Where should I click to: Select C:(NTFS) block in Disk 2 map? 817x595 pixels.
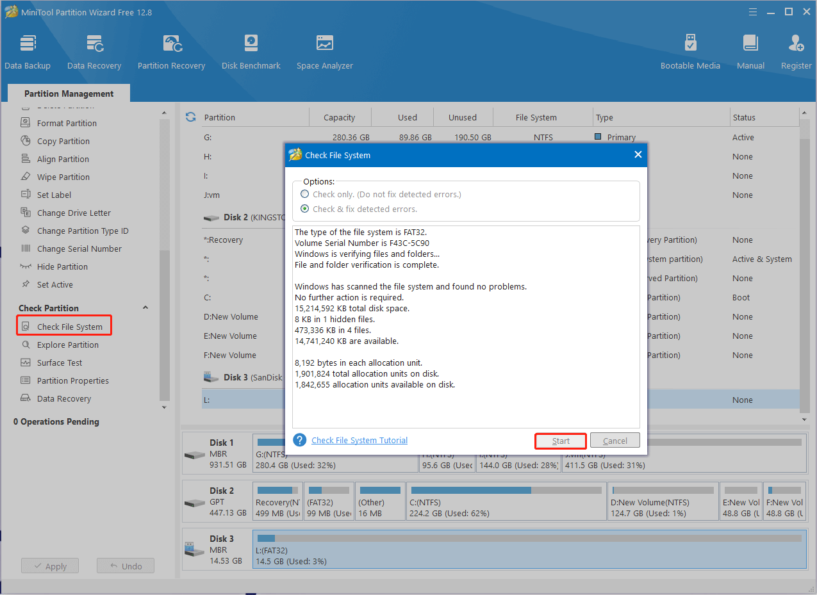tap(505, 501)
